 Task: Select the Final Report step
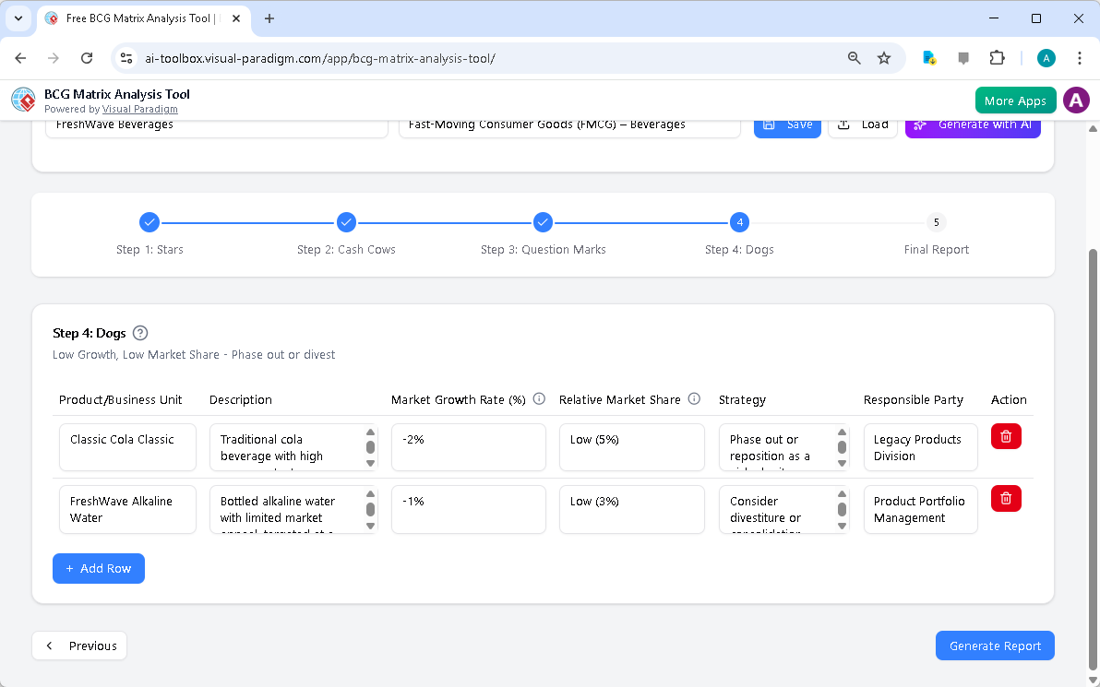pos(936,222)
